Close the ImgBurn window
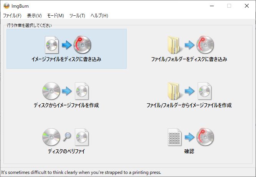Viewport: 256px width, 177px height. click(247, 6)
